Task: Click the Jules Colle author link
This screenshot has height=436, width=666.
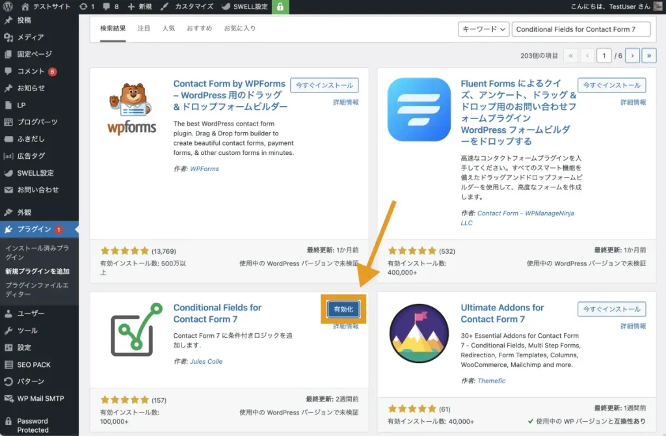Action: pyautogui.click(x=206, y=362)
